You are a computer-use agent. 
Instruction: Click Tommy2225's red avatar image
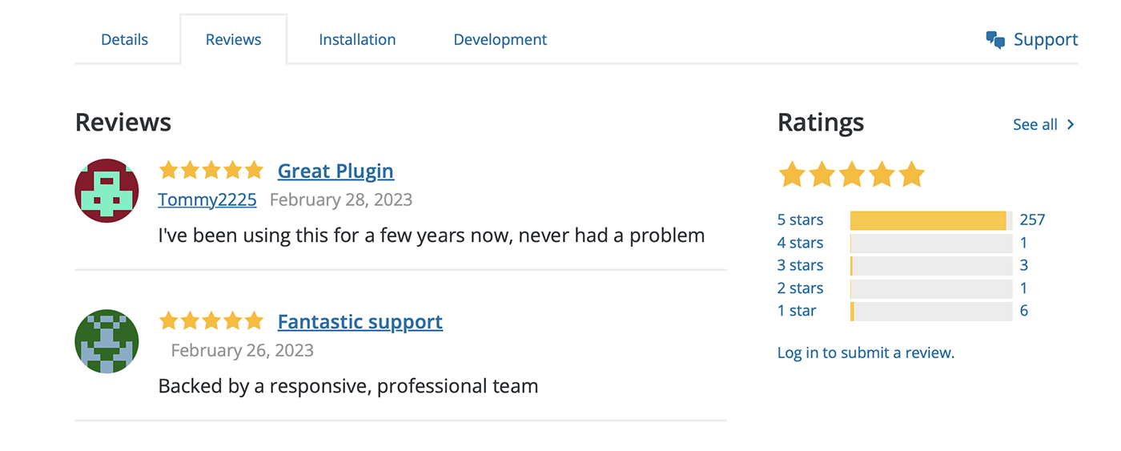pos(106,191)
